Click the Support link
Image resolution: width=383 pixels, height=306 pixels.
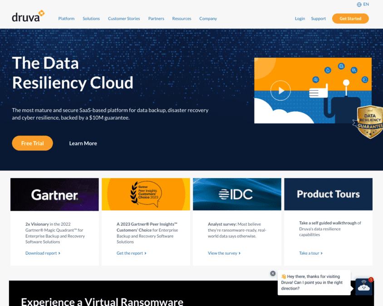click(x=318, y=19)
